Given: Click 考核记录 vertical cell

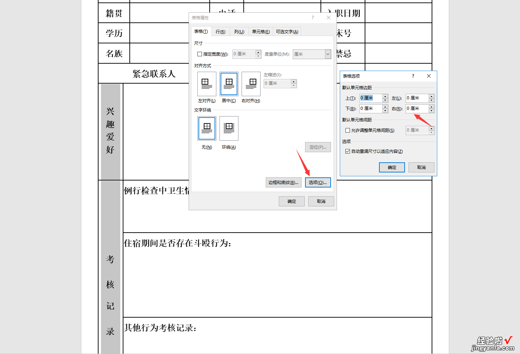Looking at the screenshot, I should [x=110, y=267].
